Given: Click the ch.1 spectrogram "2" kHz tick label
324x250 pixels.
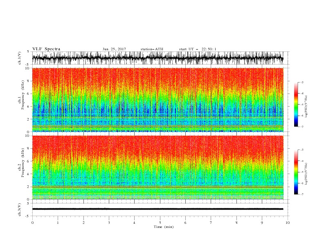Looking at the screenshot, I should (28, 119).
